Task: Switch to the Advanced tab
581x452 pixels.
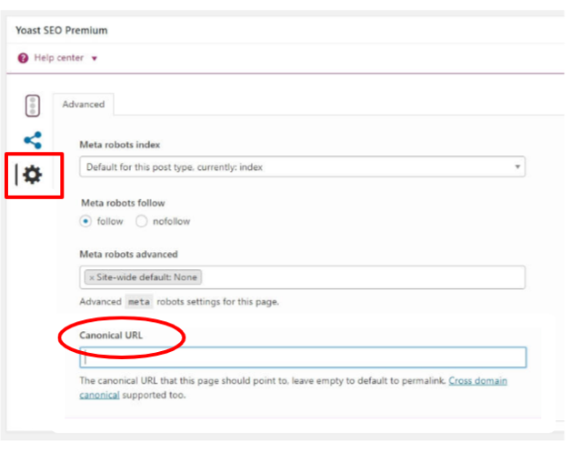Action: pyautogui.click(x=83, y=105)
